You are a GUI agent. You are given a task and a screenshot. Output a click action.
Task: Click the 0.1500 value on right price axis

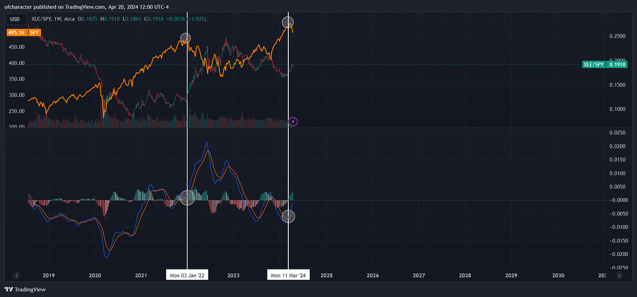pos(618,85)
